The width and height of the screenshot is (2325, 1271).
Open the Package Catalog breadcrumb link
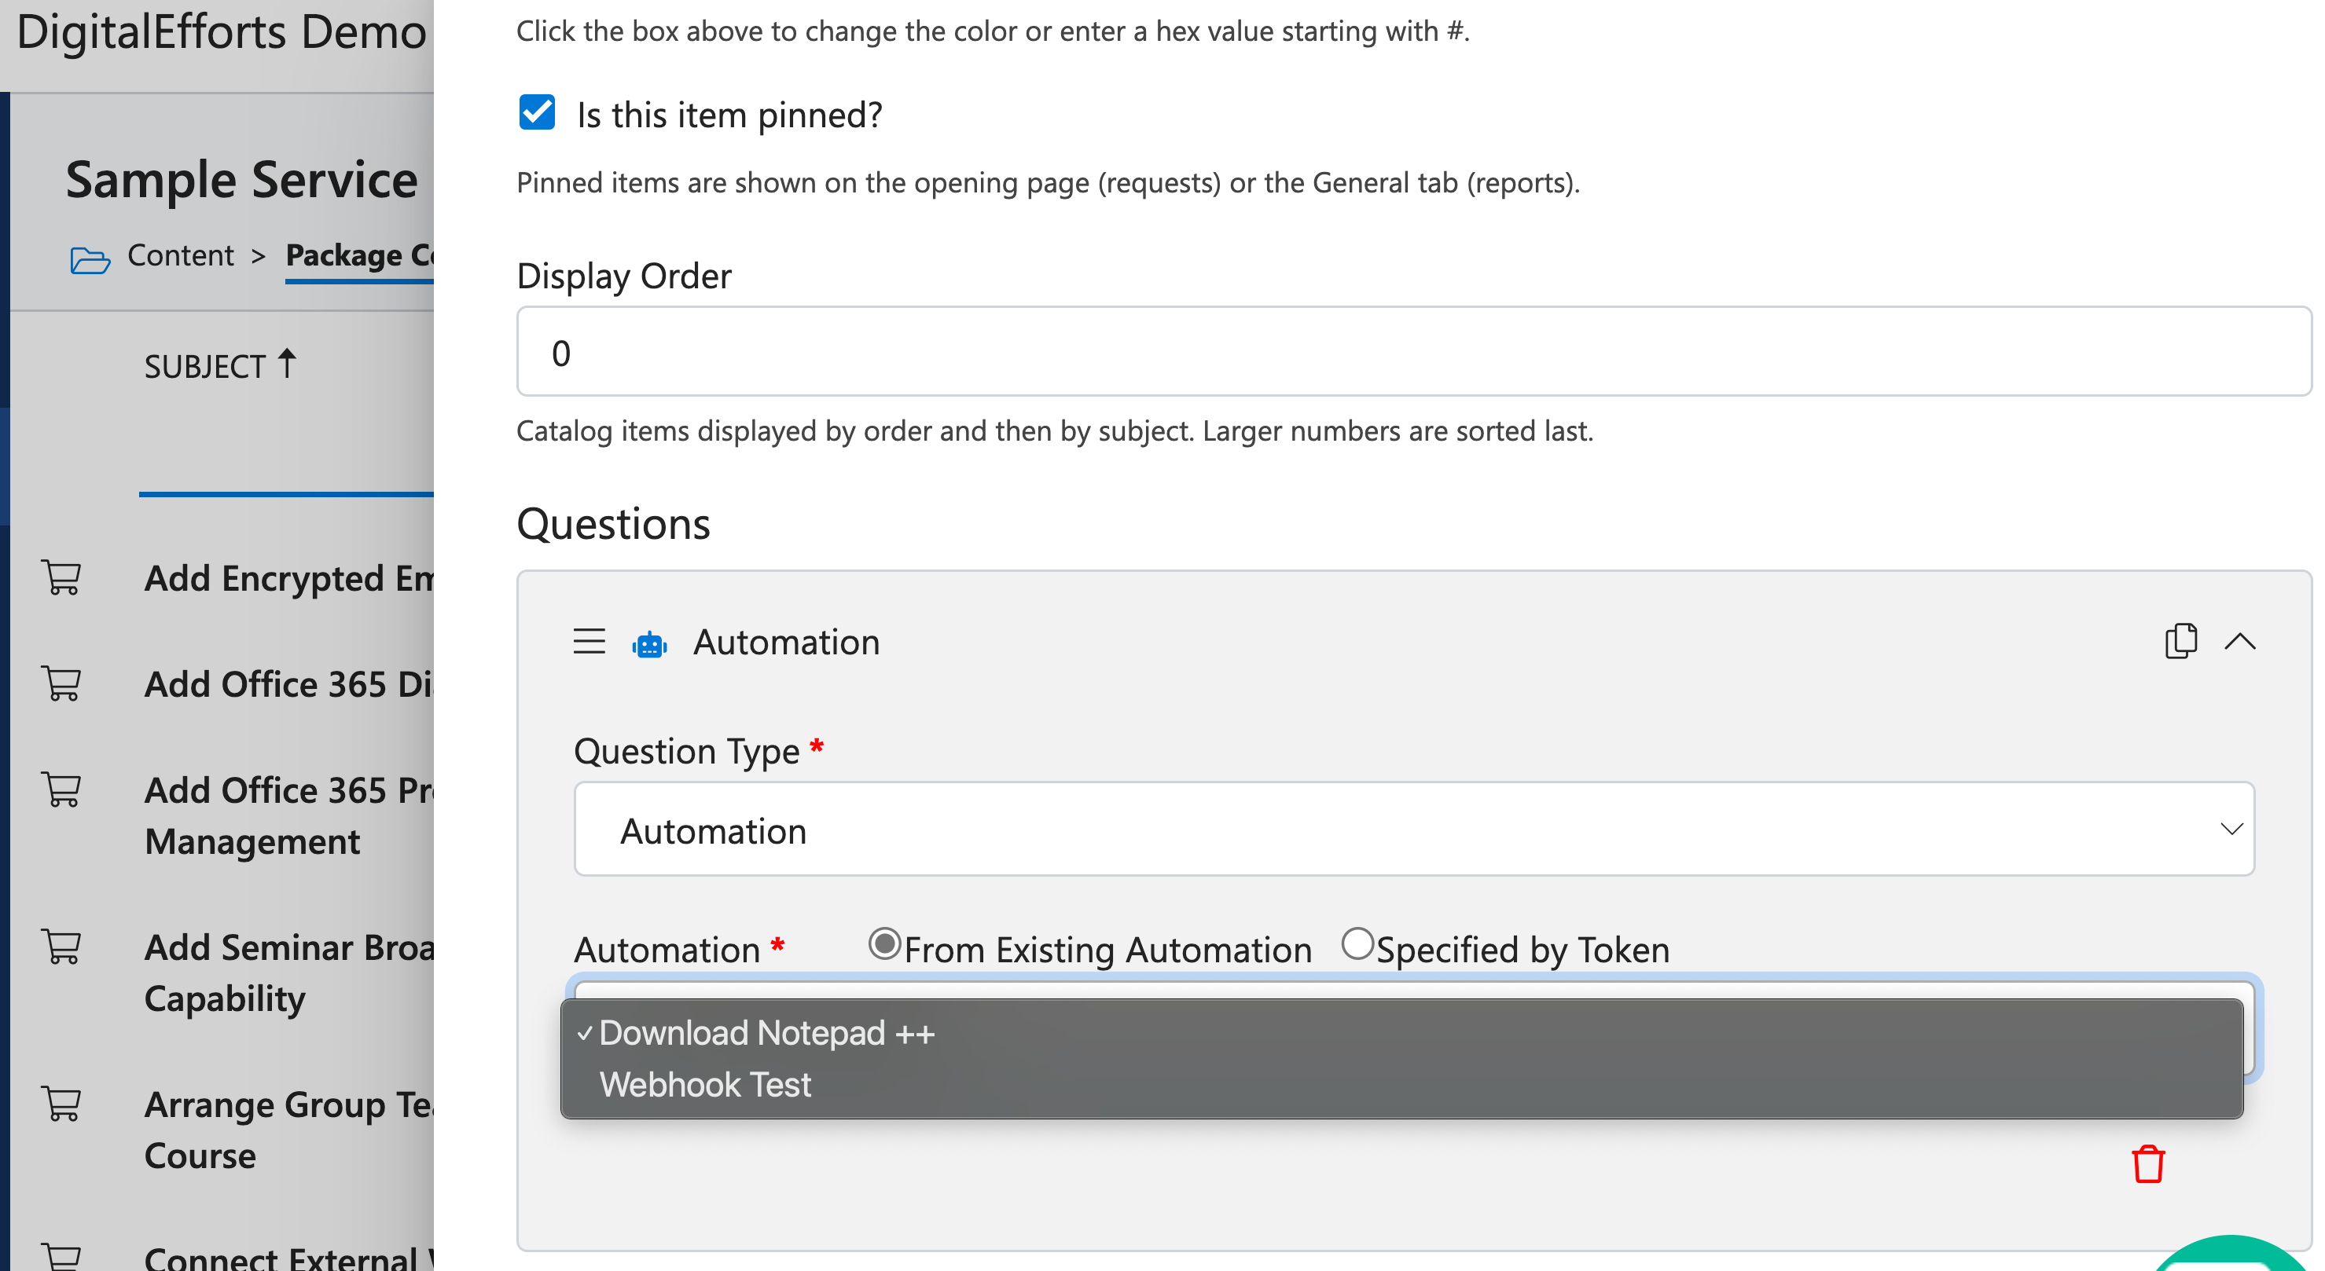(x=361, y=255)
